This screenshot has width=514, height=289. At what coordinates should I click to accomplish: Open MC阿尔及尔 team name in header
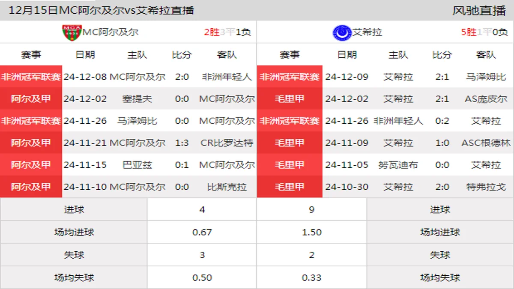coord(111,32)
